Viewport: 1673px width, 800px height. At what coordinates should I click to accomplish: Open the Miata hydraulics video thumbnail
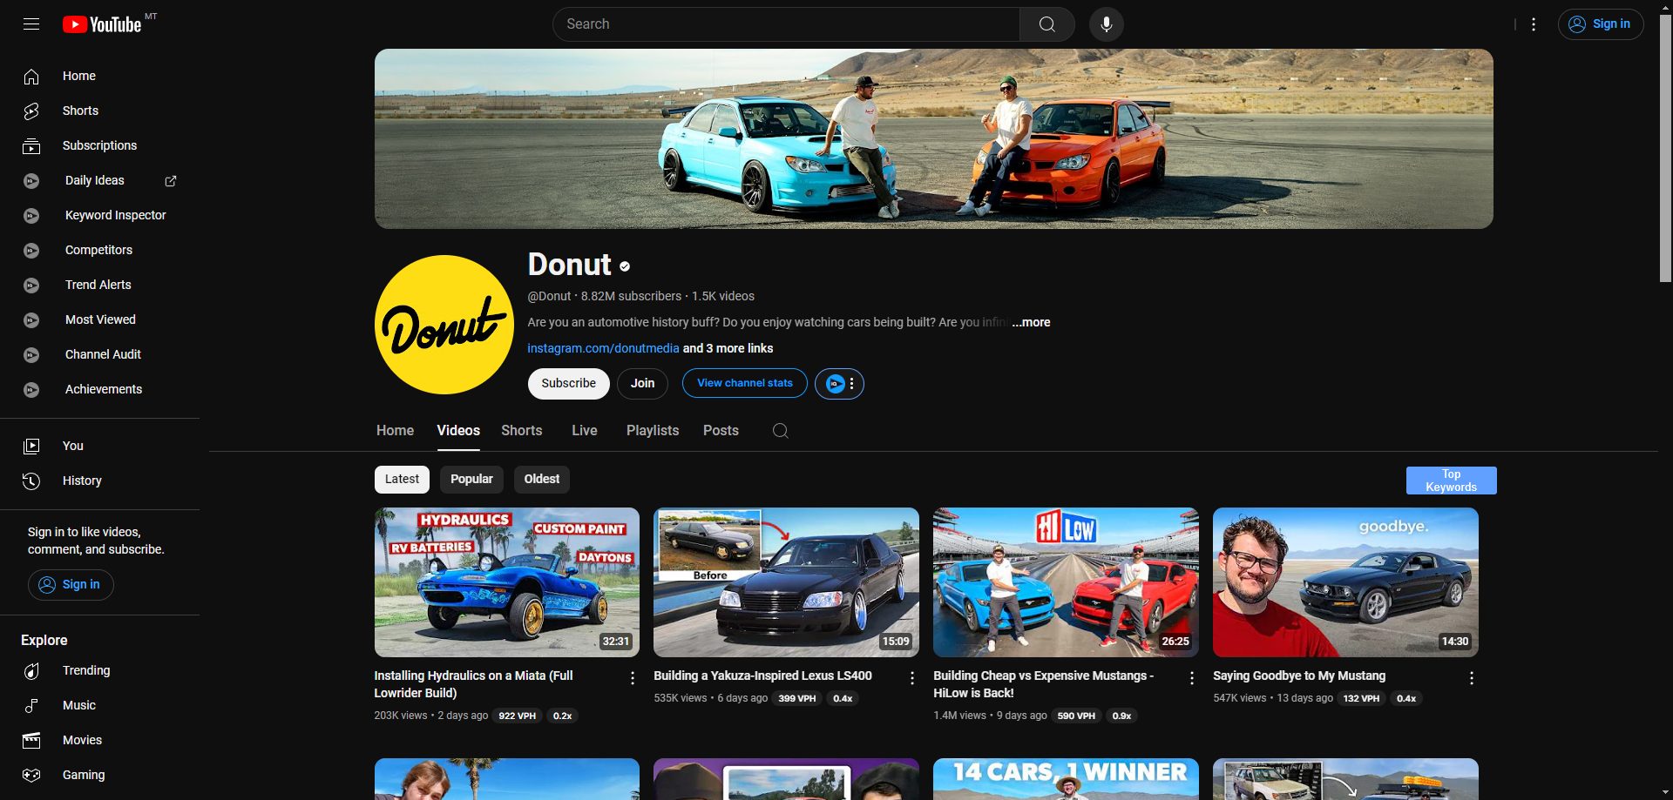pyautogui.click(x=507, y=582)
